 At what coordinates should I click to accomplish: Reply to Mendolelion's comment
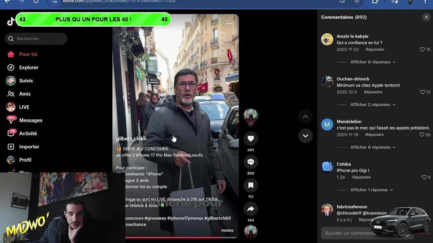(374, 134)
